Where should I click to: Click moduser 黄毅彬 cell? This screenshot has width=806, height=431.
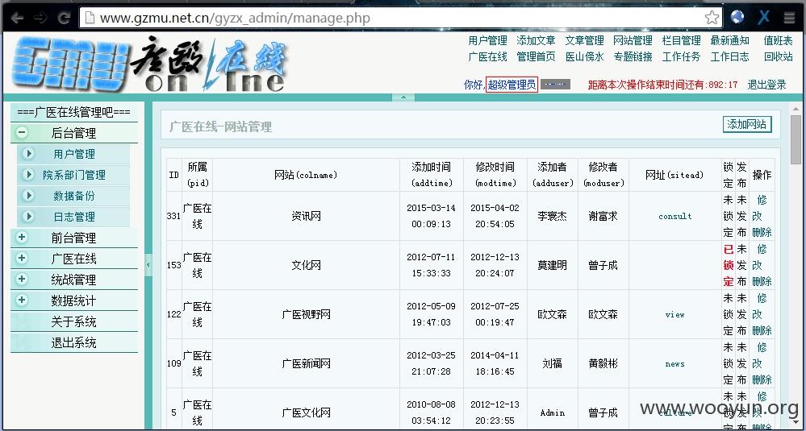click(x=603, y=364)
